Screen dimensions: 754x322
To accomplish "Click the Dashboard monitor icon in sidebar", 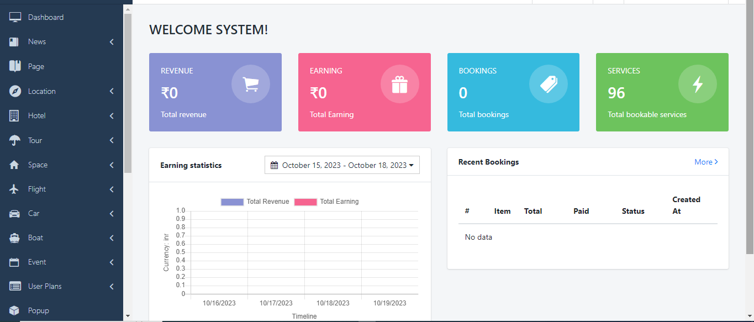I will (15, 17).
